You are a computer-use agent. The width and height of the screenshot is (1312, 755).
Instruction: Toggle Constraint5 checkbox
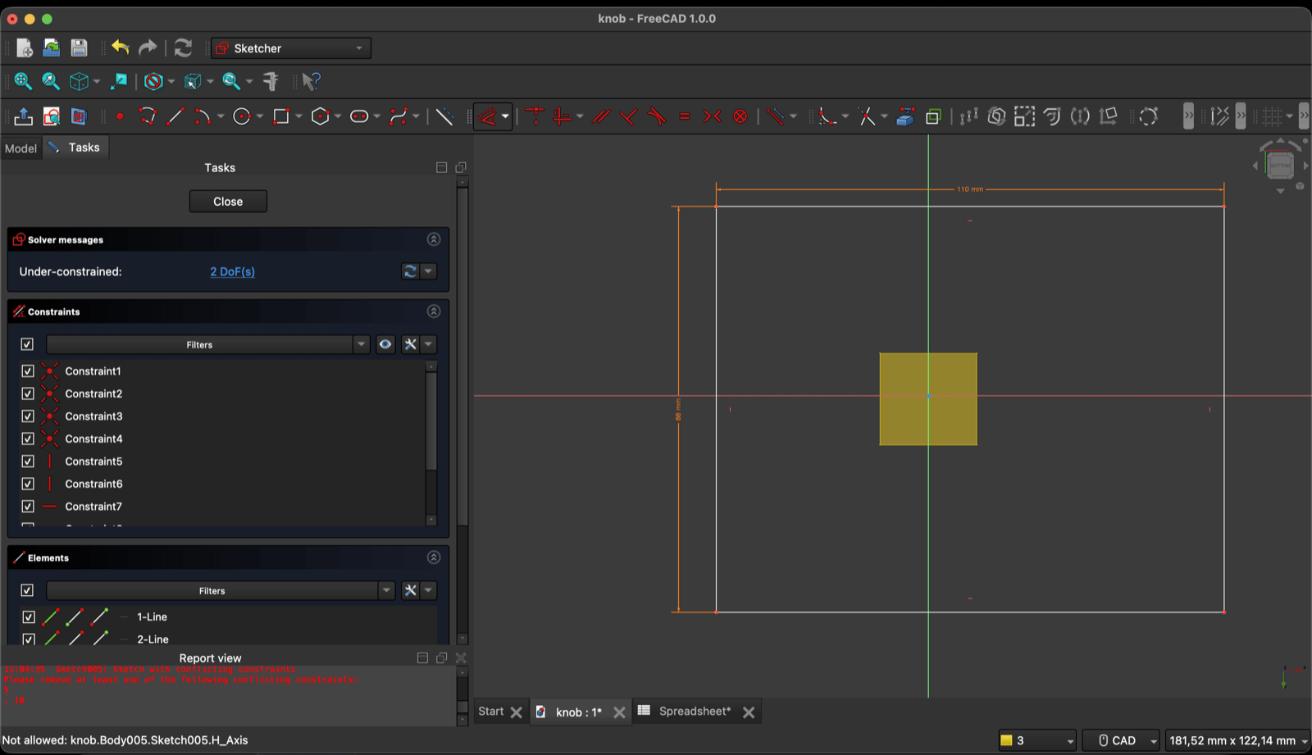tap(28, 462)
